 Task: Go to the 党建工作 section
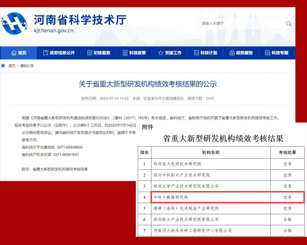(170, 53)
